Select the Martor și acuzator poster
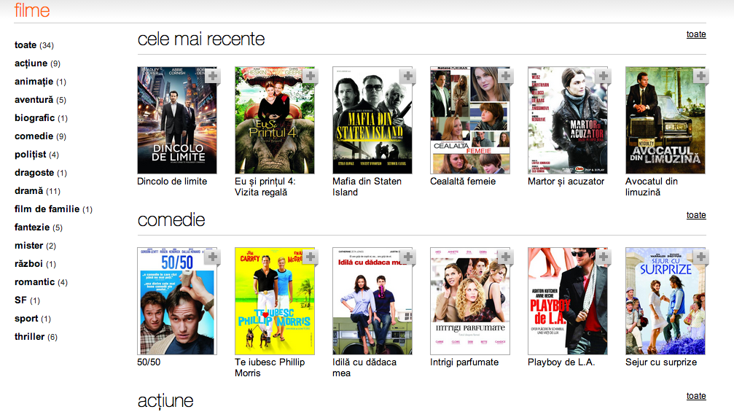 567,120
